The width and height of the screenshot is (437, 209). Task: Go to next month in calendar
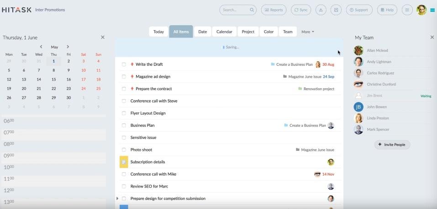pos(68,47)
